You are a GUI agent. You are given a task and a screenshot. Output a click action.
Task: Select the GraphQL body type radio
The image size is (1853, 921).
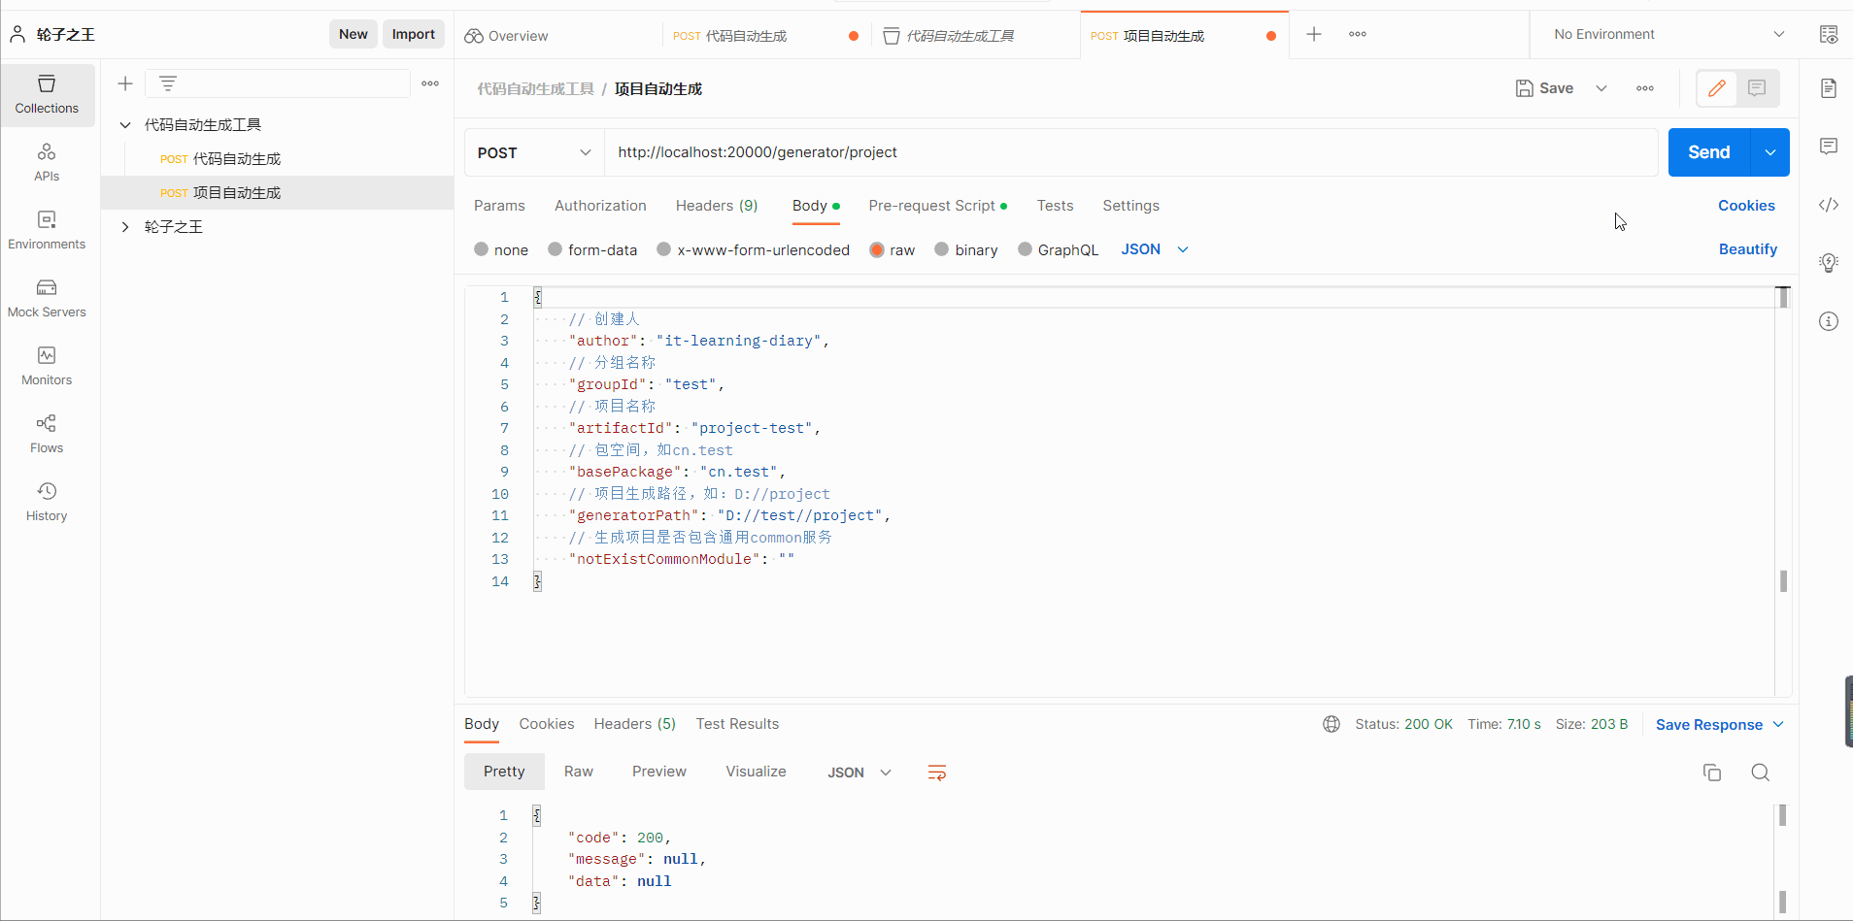(1025, 249)
